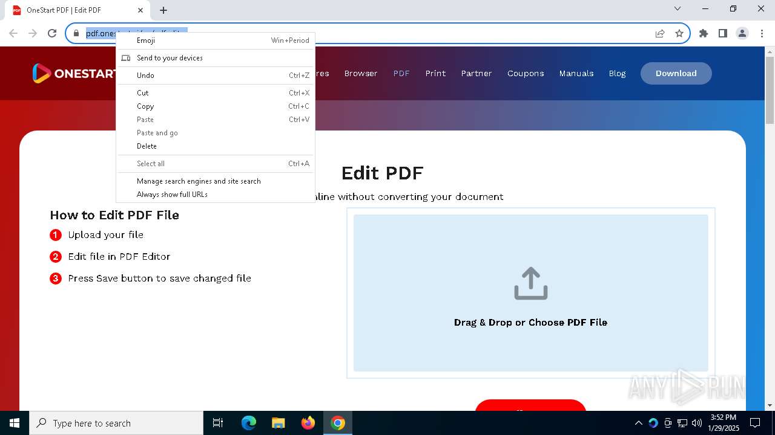Image resolution: width=775 pixels, height=435 pixels.
Task: Open the notification center icon
Action: (x=755, y=423)
